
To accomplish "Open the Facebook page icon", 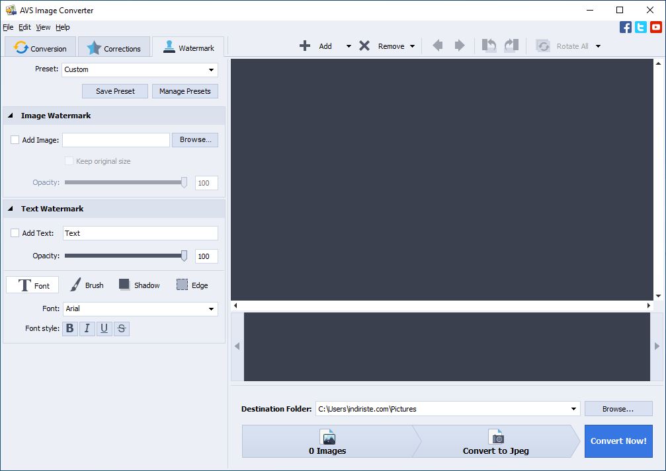I will pos(626,27).
